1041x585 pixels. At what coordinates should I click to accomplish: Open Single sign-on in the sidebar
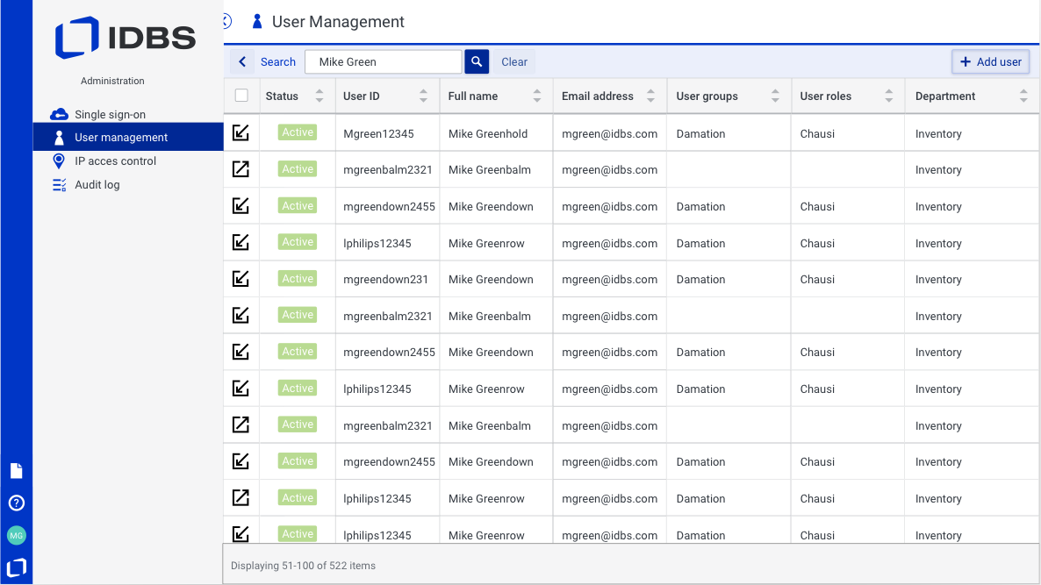pyautogui.click(x=110, y=114)
